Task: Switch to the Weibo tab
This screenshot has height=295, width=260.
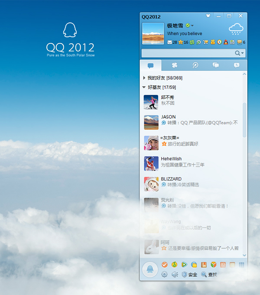Action: click(x=195, y=65)
